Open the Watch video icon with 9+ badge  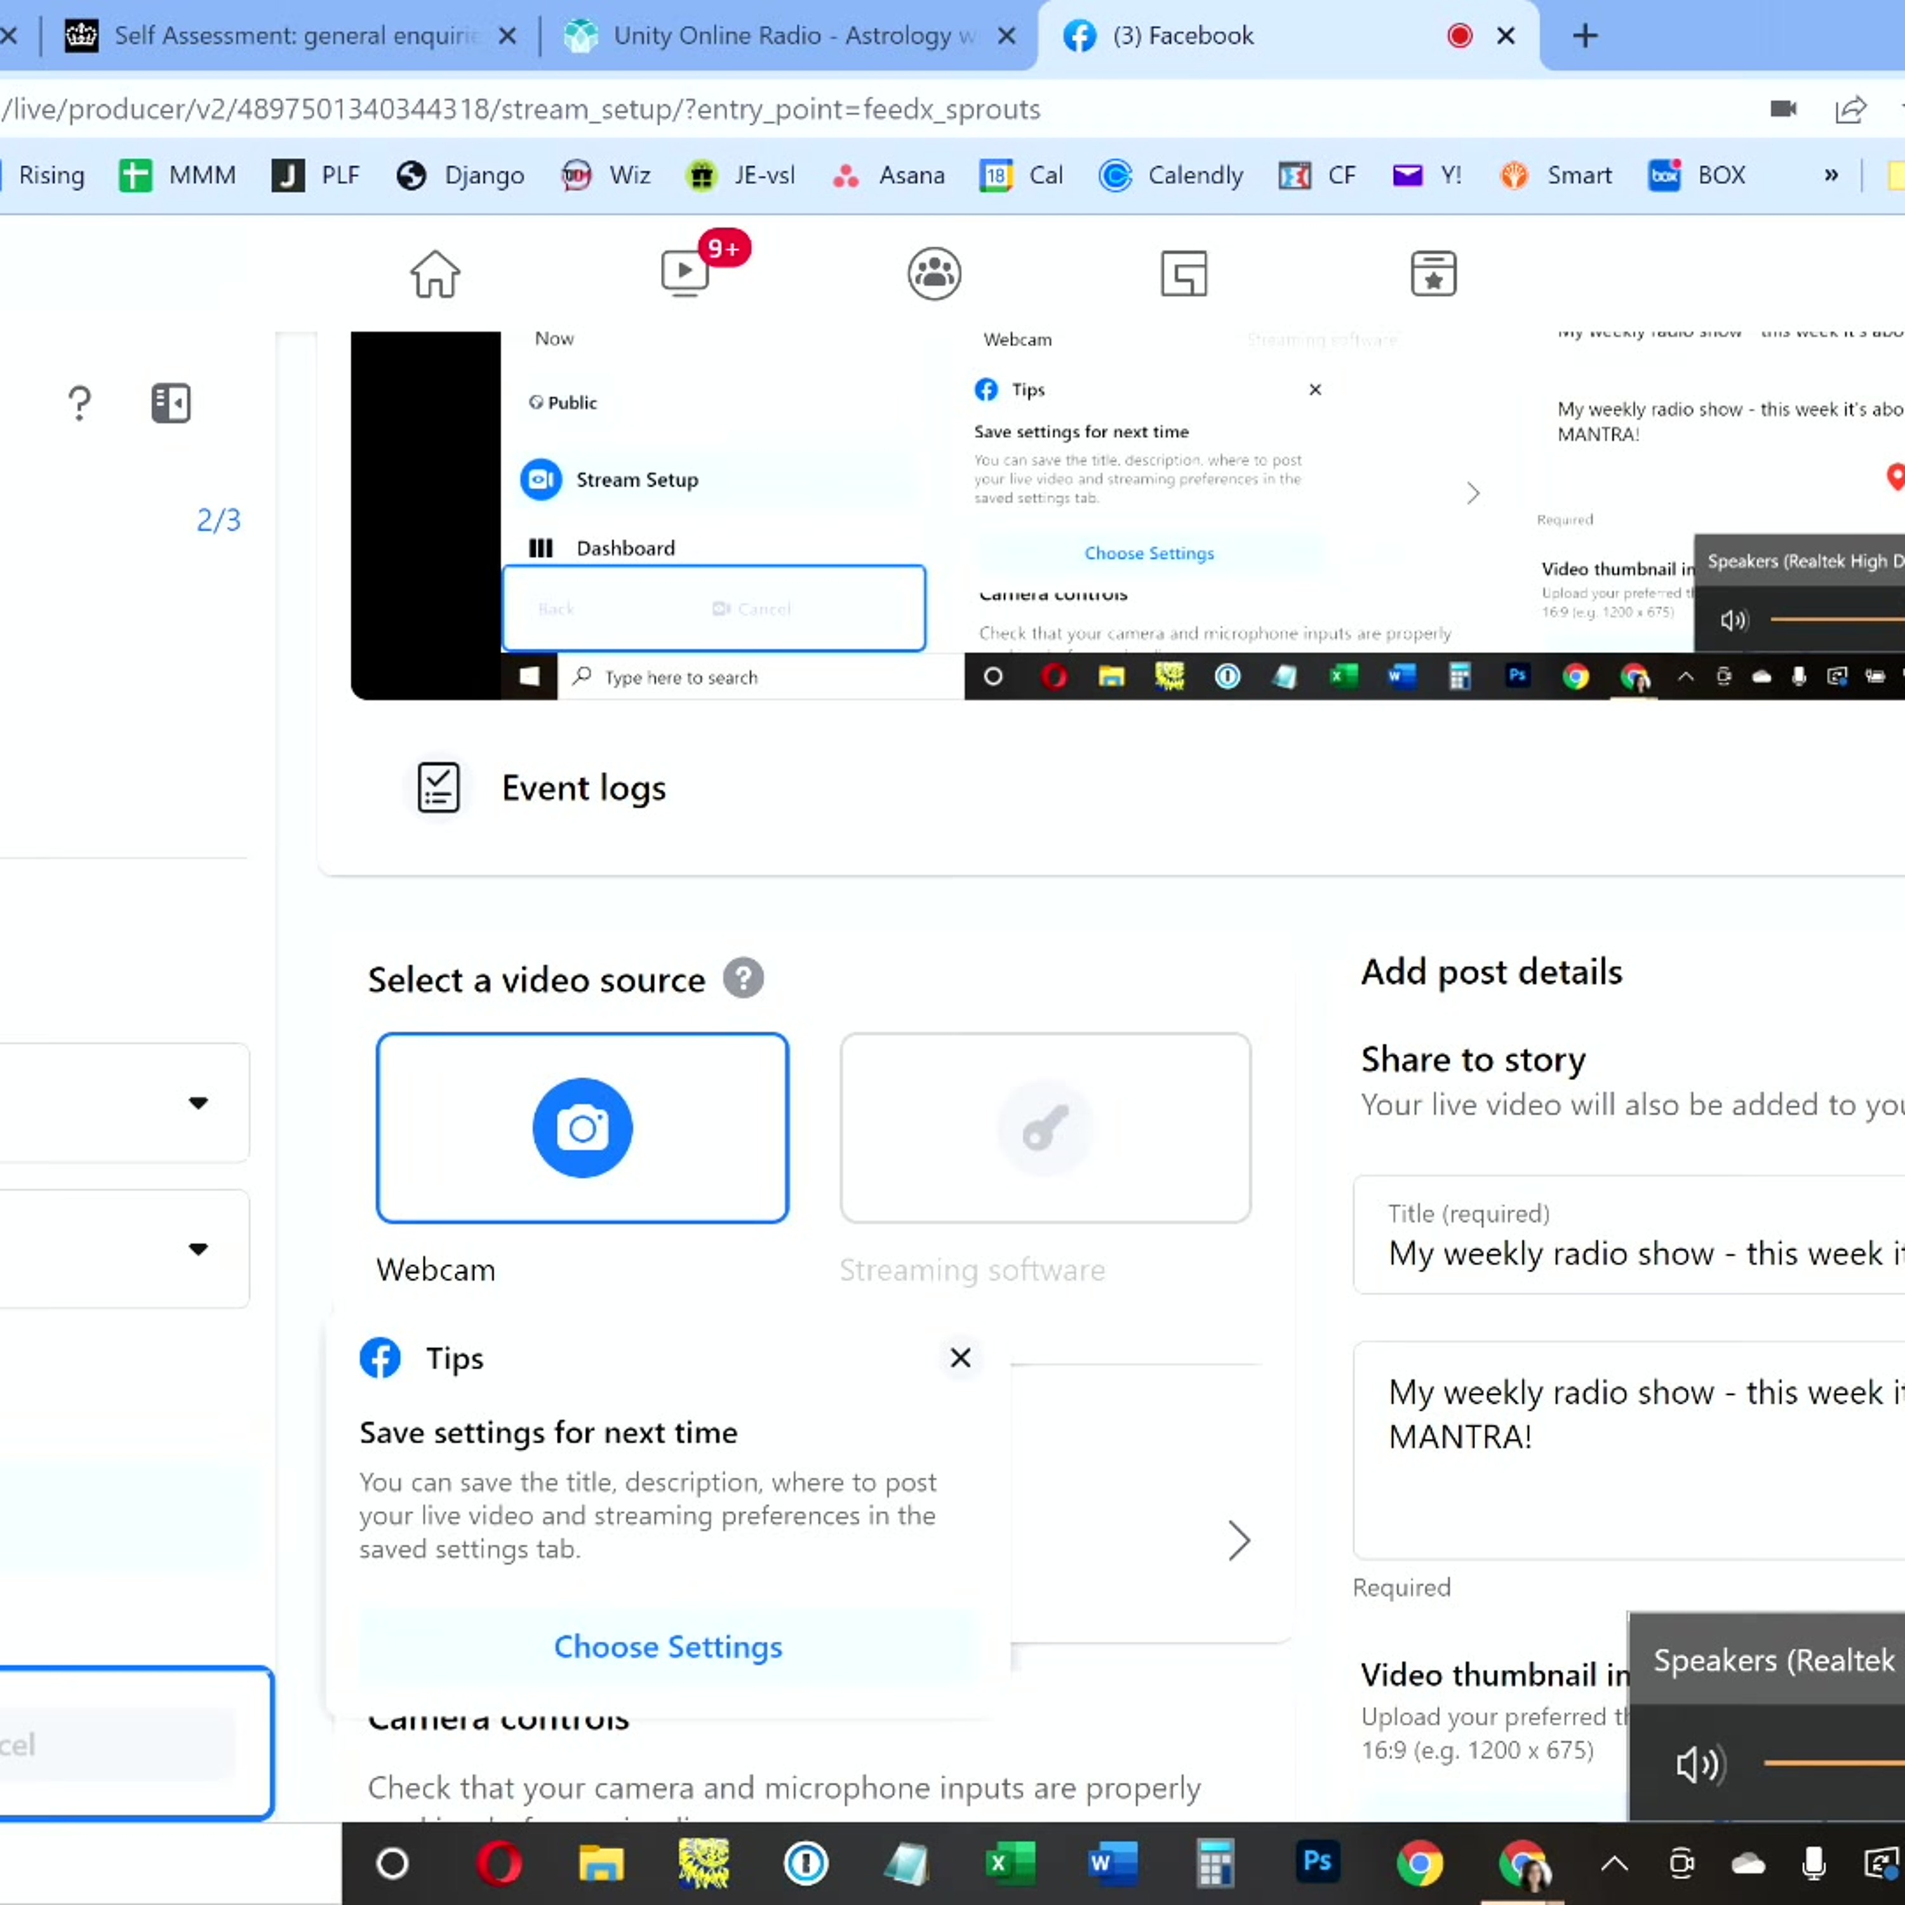click(x=685, y=273)
